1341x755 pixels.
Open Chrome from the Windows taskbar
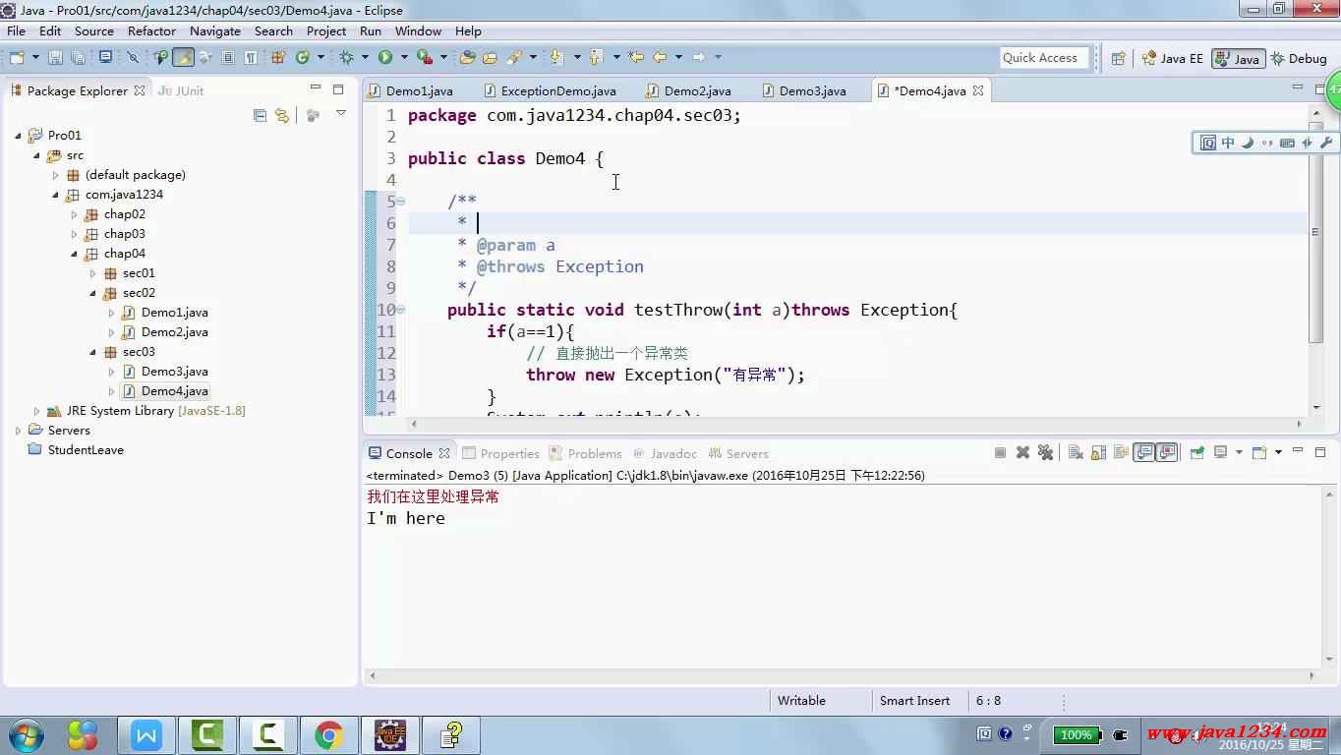click(328, 734)
